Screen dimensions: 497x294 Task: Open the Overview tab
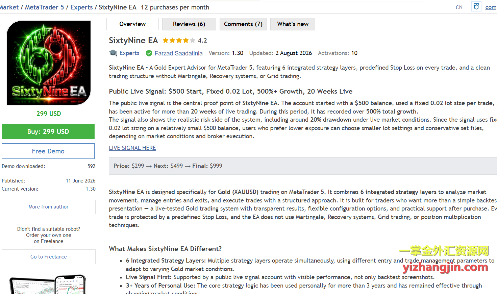132,24
